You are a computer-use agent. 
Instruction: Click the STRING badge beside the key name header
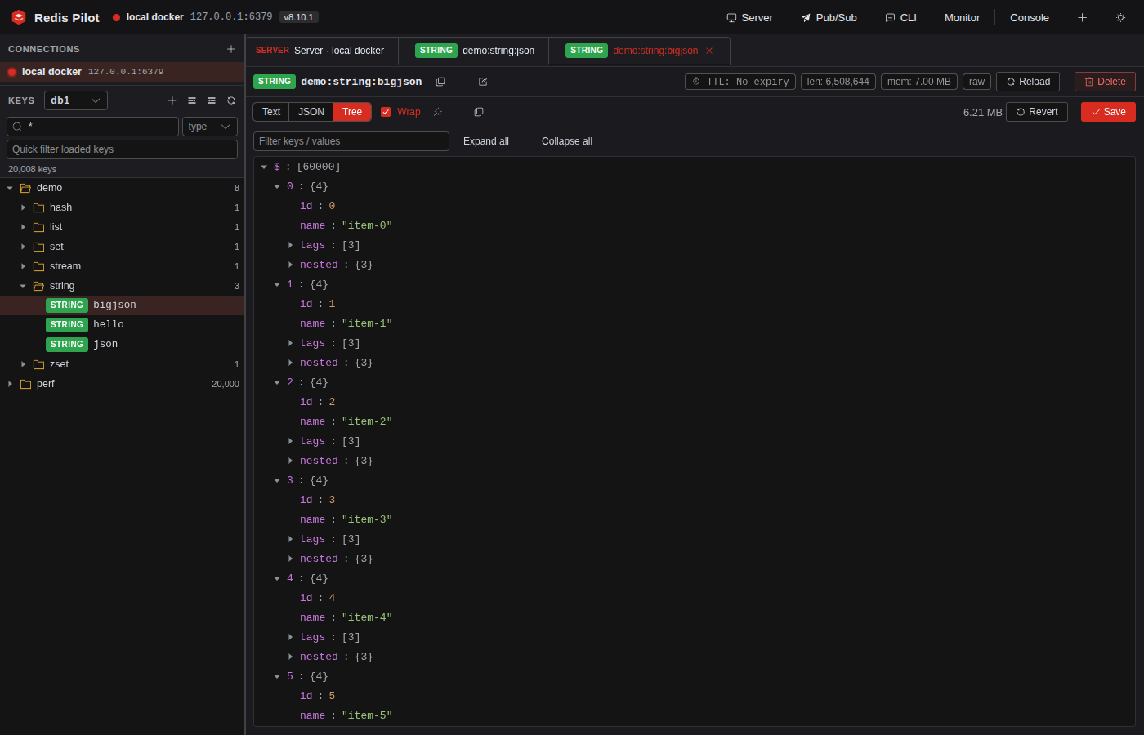pos(275,82)
